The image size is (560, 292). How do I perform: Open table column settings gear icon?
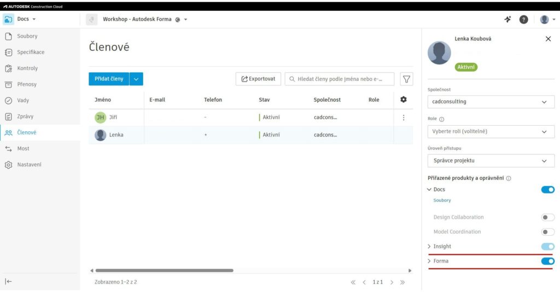[x=404, y=100]
